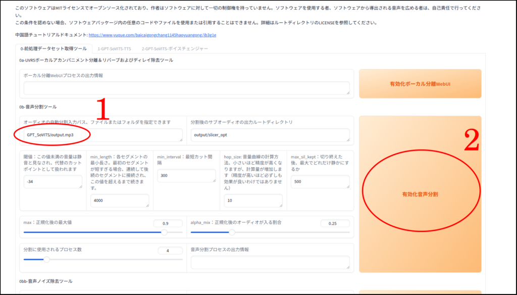517x295 pixels.
Task: Select the output directory field showing output/slicer_opt
Action: click(x=270, y=135)
